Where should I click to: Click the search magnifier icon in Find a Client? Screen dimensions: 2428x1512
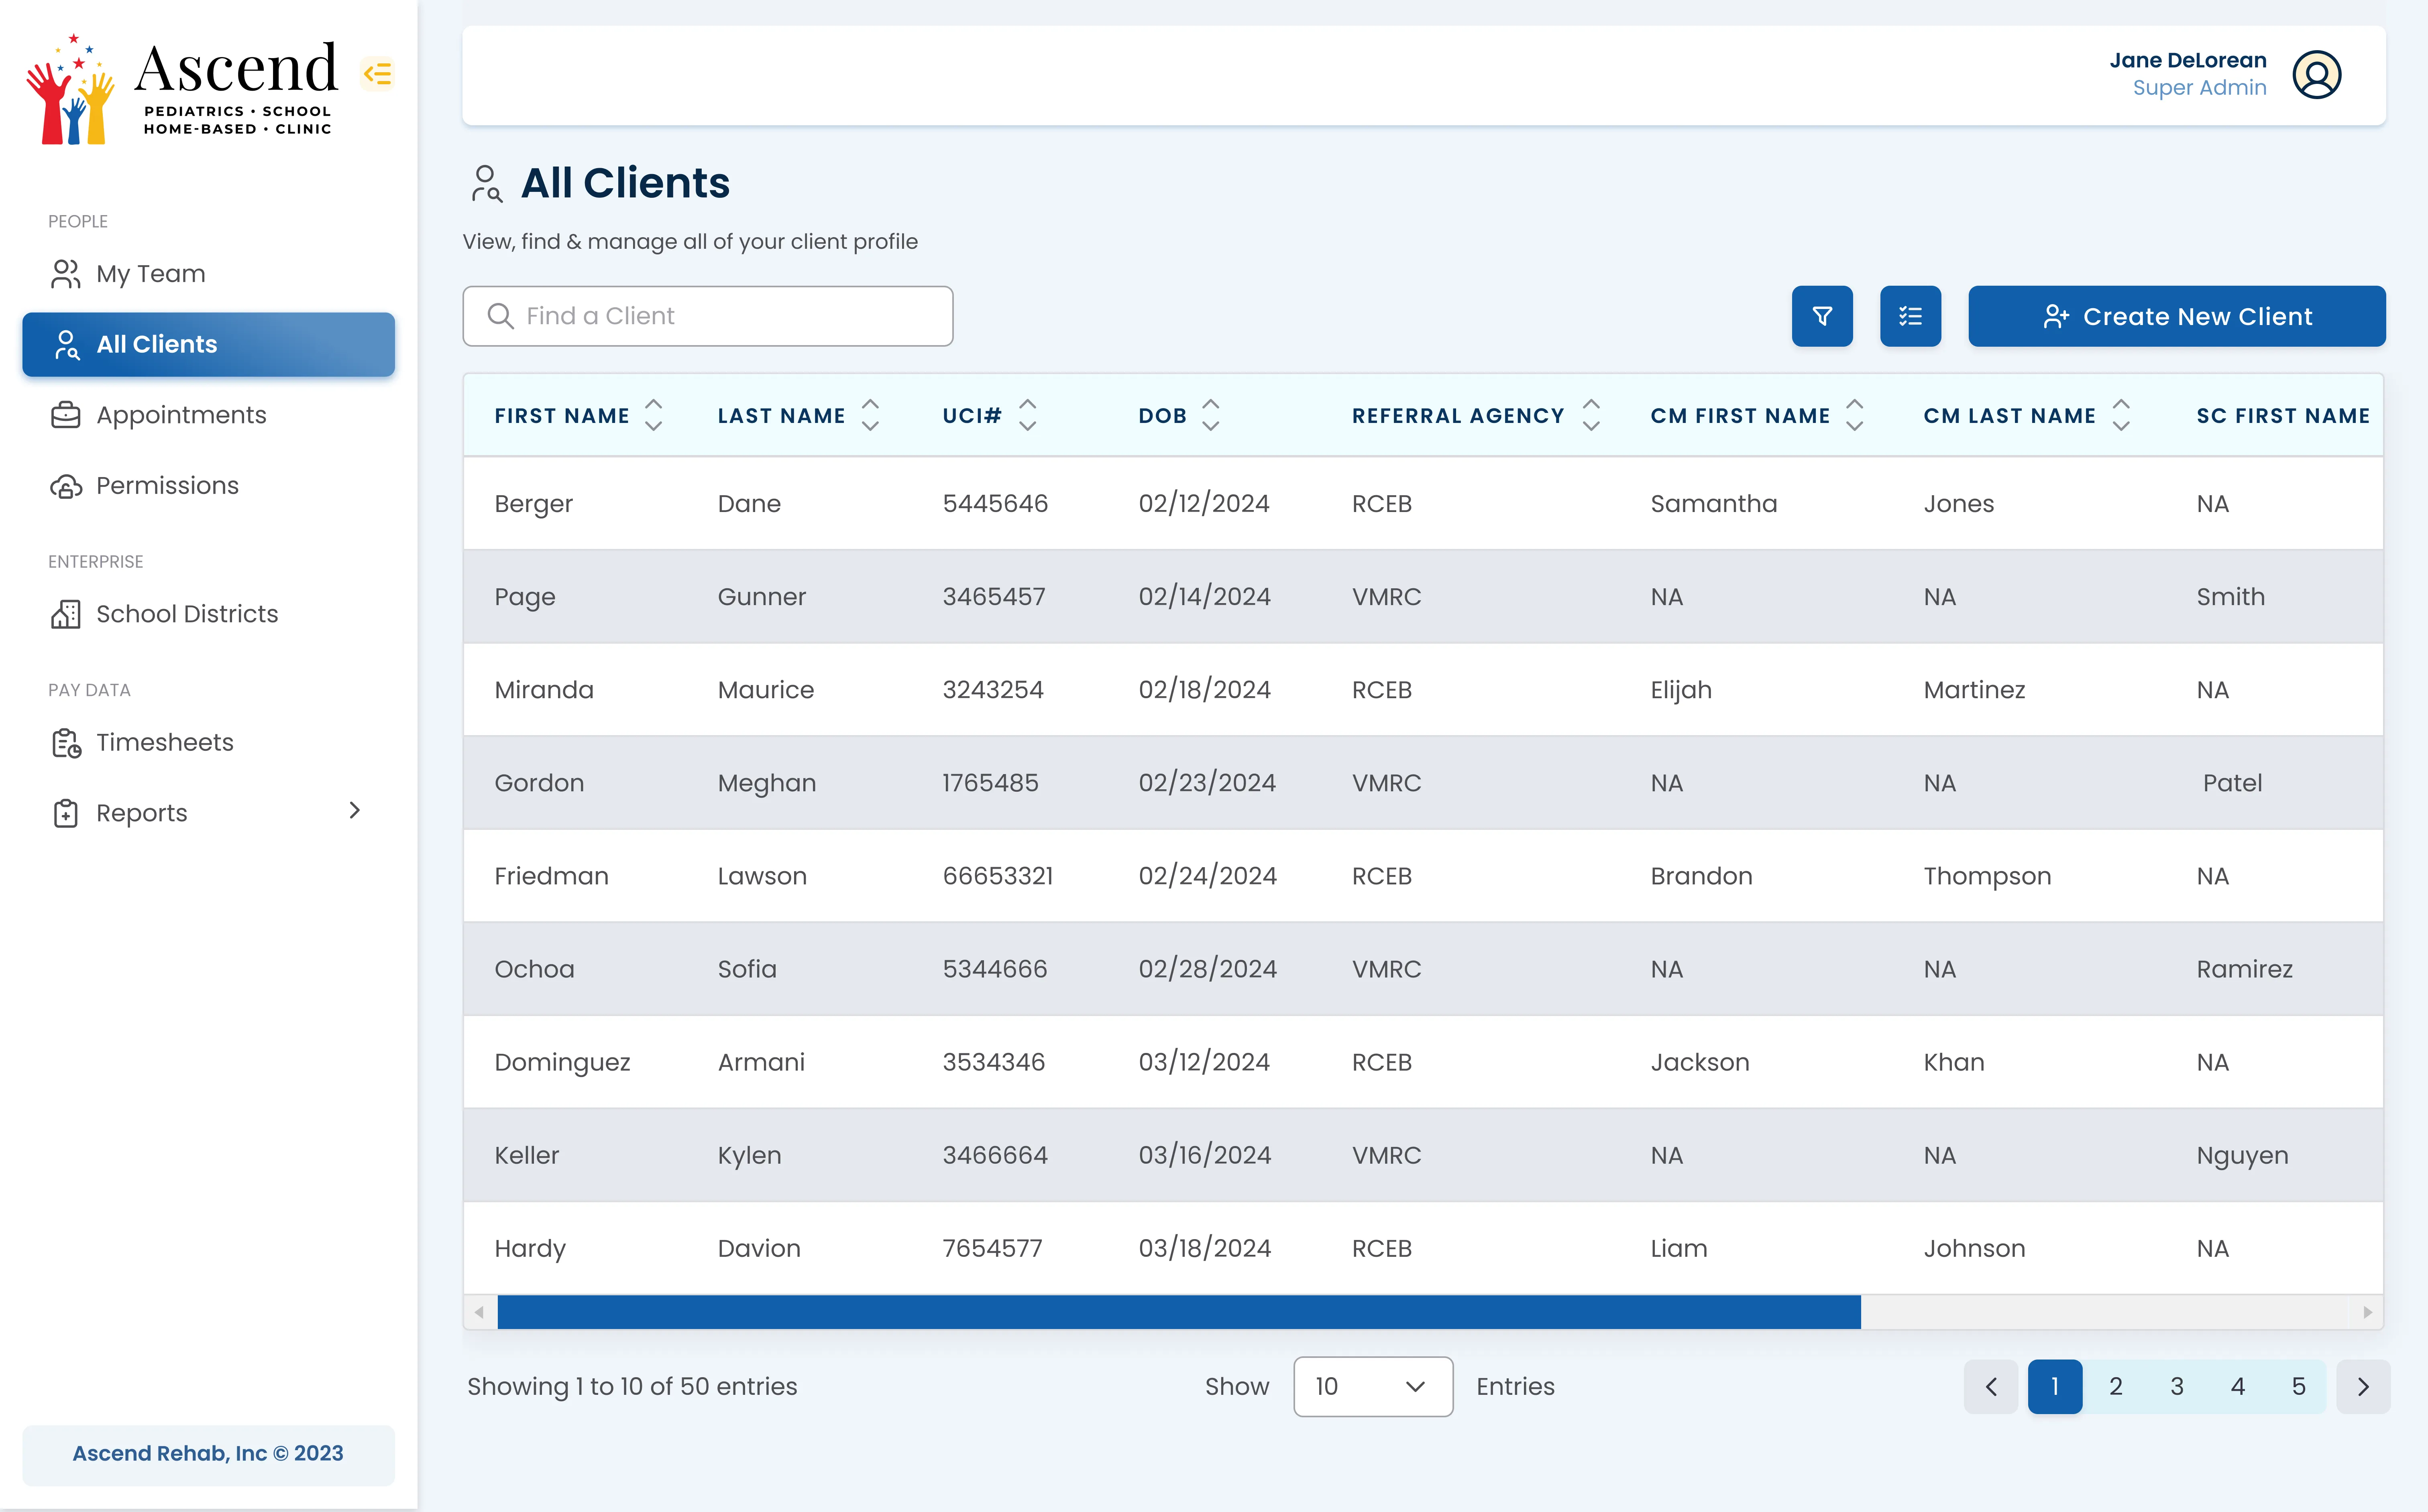pyautogui.click(x=500, y=316)
